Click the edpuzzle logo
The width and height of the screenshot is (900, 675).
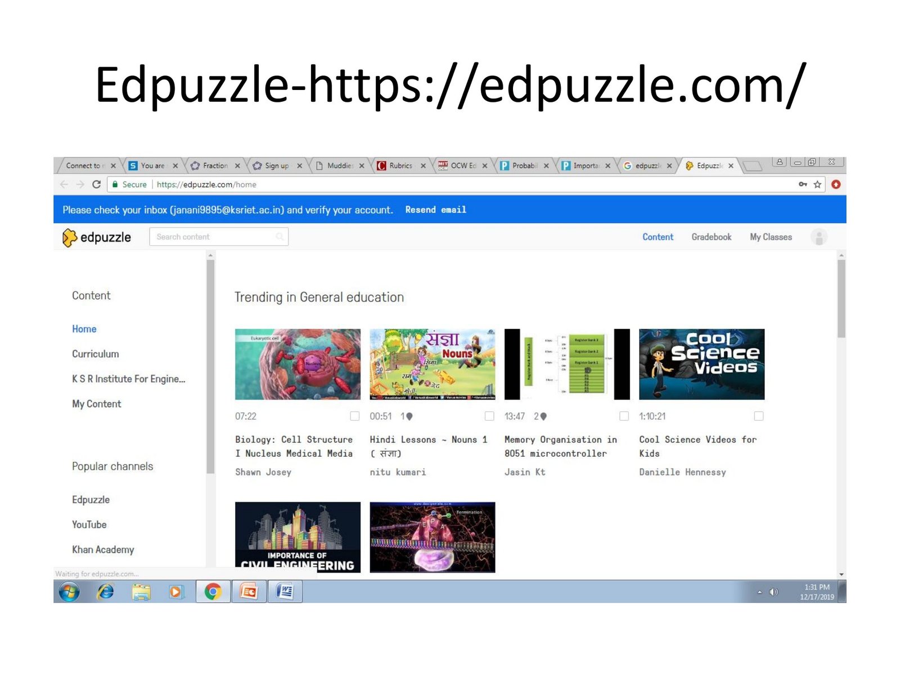tap(96, 237)
